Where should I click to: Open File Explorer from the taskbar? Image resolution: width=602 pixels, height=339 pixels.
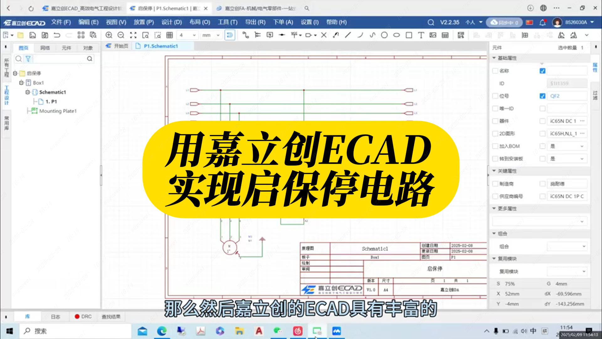pos(239,331)
